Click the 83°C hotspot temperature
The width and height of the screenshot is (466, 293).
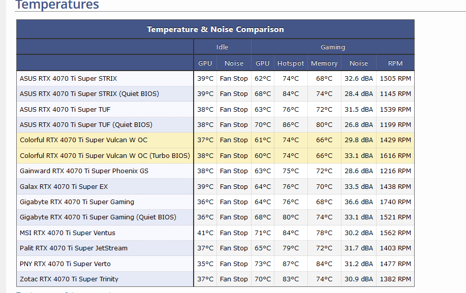[291, 279]
